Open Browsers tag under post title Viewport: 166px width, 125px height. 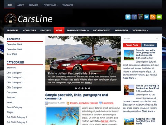[x=74, y=103]
